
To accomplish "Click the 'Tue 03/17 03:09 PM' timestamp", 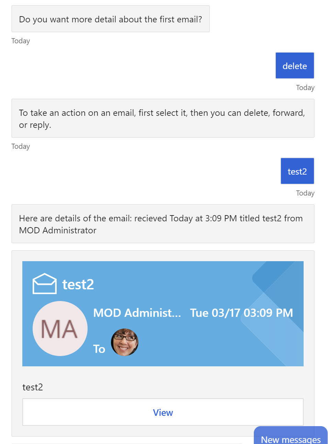I will click(241, 313).
